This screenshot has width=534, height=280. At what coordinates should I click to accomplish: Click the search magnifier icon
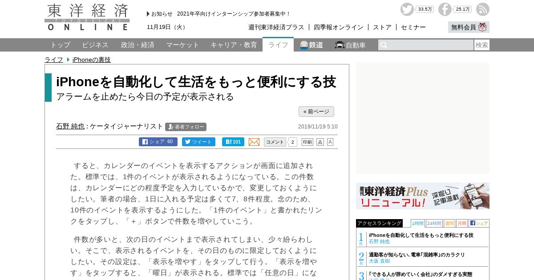click(x=384, y=45)
